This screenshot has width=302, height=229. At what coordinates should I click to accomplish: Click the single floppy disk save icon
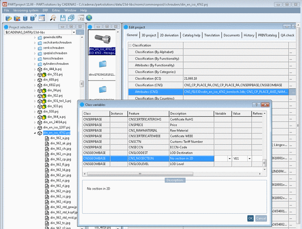pyautogui.click(x=63, y=18)
